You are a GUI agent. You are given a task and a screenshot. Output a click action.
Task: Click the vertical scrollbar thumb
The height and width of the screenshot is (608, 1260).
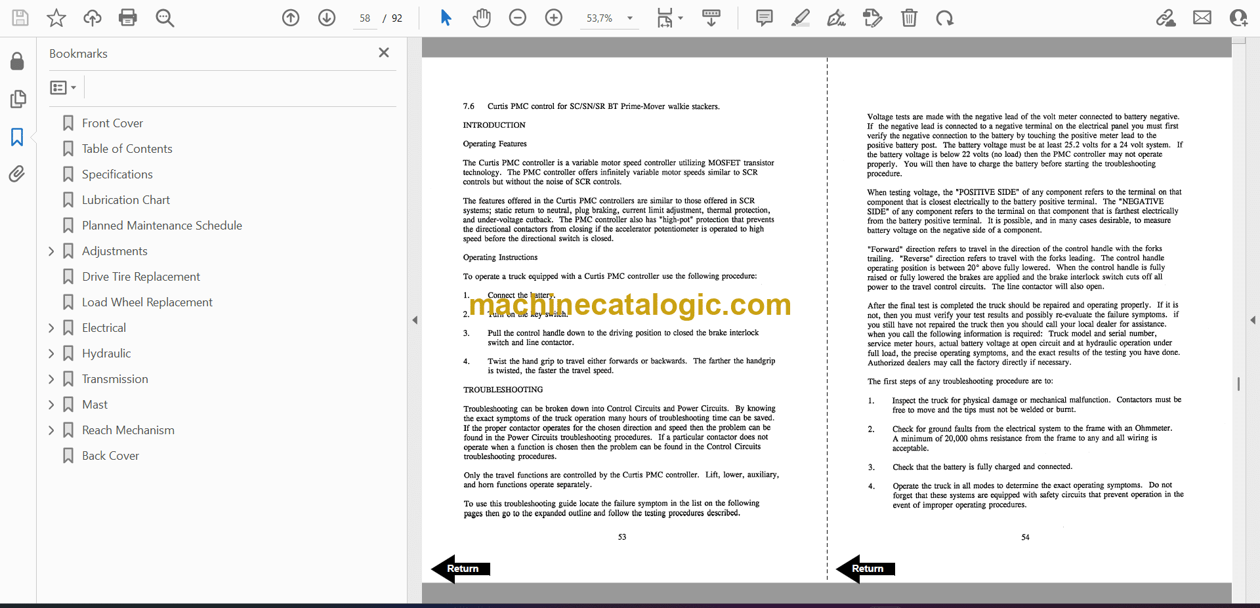[1238, 384]
